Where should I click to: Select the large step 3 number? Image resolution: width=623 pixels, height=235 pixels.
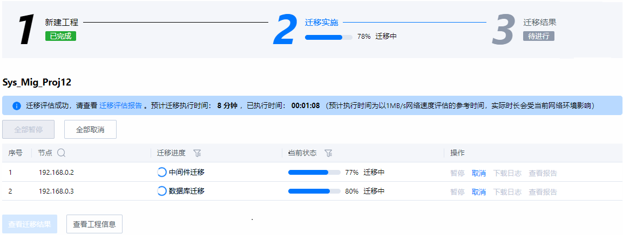click(503, 30)
